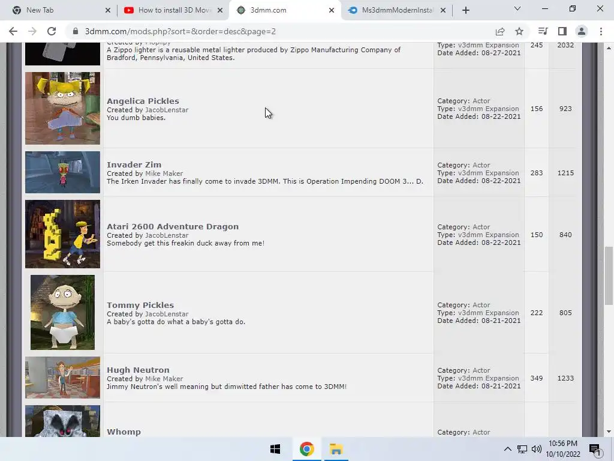
Task: Open the Whomp mod link
Action: [x=124, y=432]
